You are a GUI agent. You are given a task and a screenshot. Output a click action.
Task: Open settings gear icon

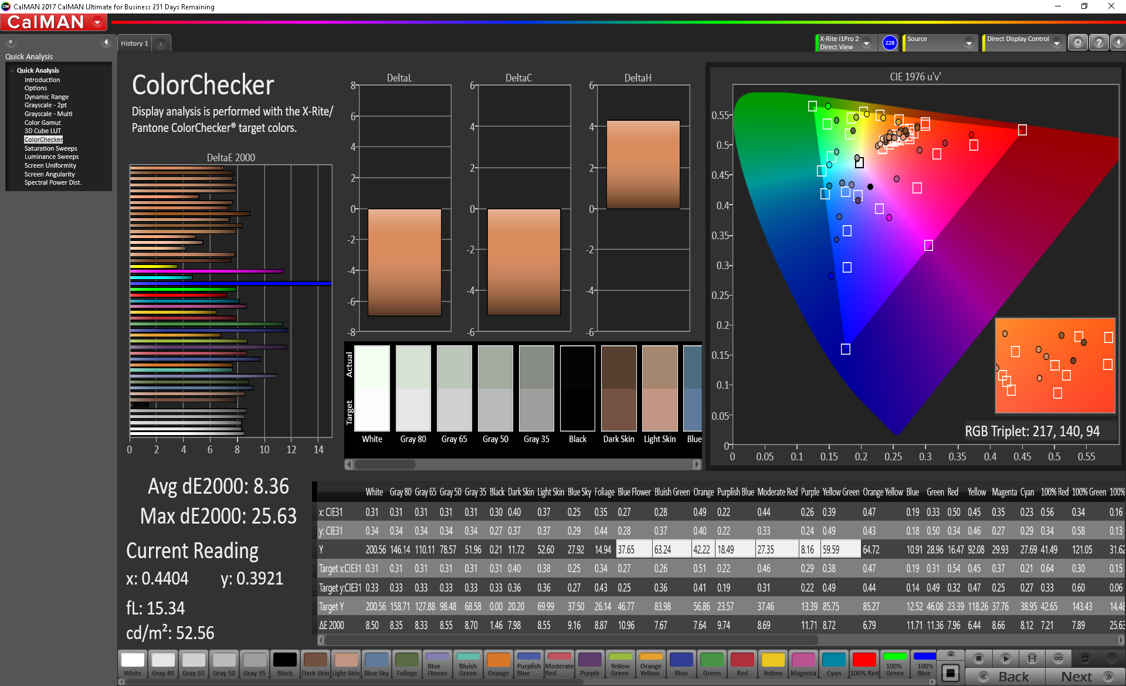pyautogui.click(x=1077, y=43)
